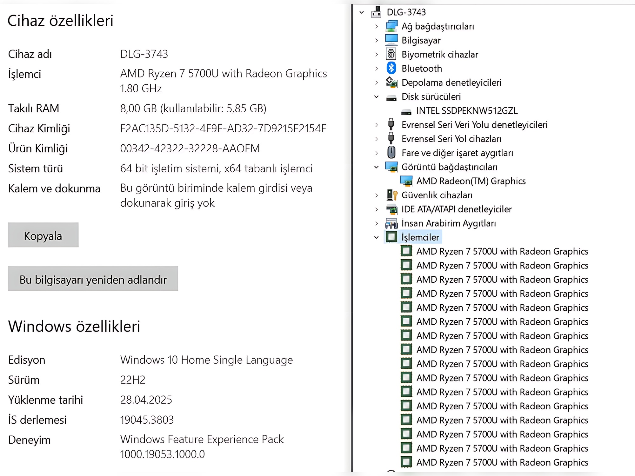Screen dimensions: 635x476
Task: Click the Sistem türü value text
Action: 216,168
